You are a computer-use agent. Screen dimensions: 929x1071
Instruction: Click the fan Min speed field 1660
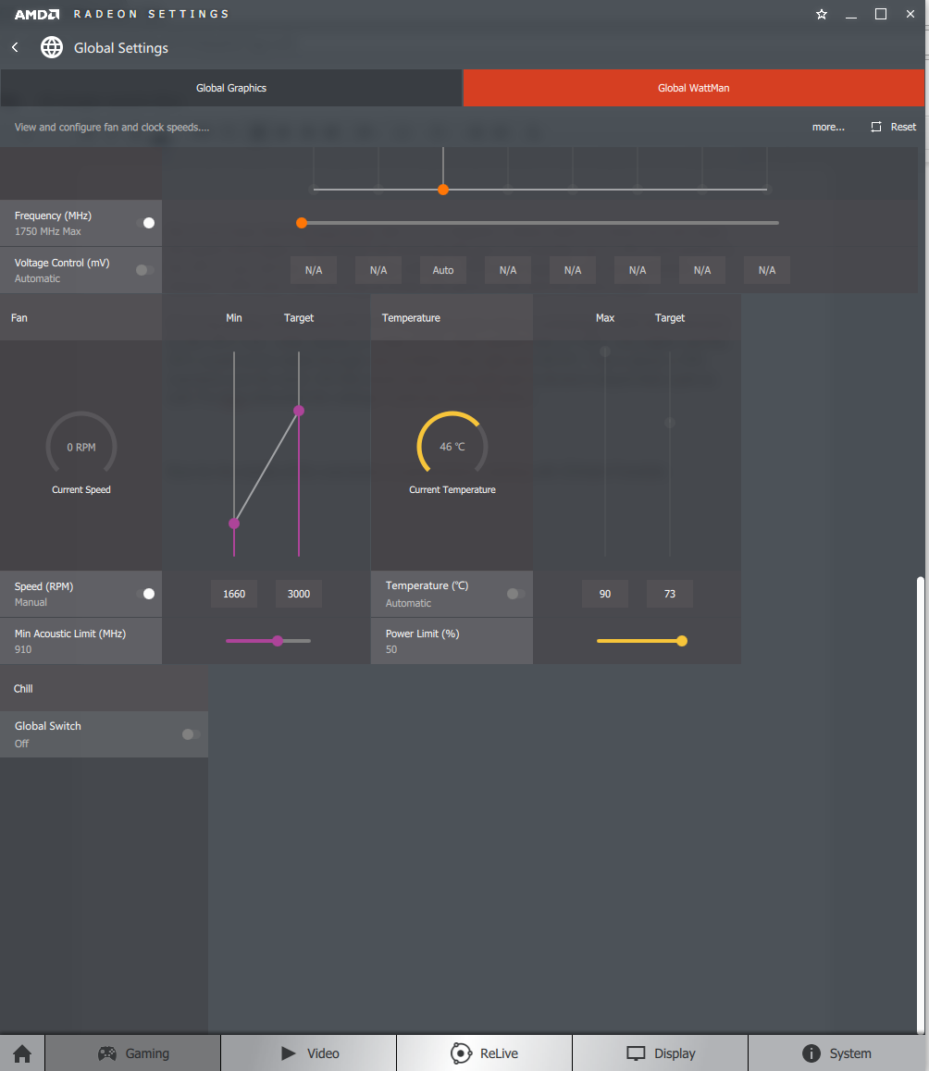click(x=234, y=594)
